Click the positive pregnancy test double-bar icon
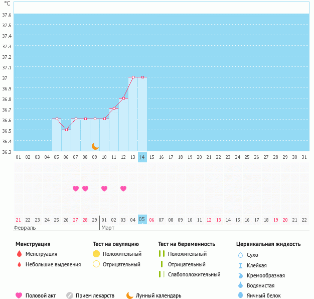 [x=161, y=254]
